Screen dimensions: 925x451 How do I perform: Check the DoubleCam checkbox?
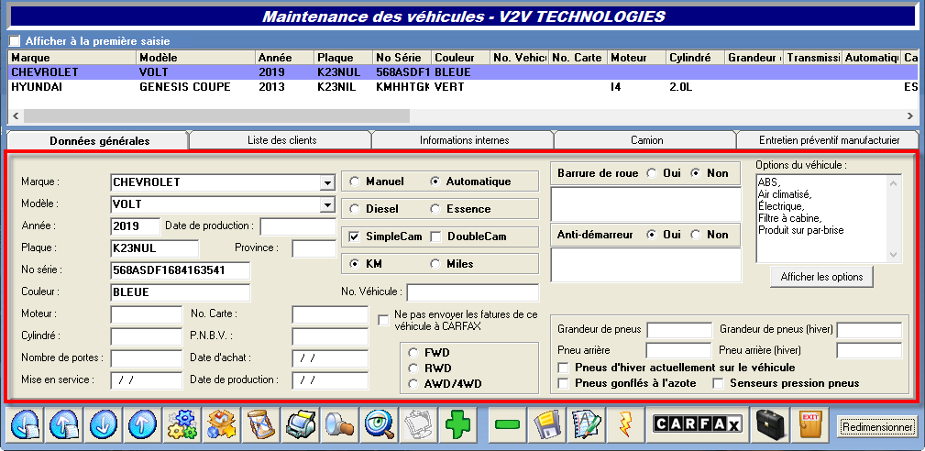(436, 236)
